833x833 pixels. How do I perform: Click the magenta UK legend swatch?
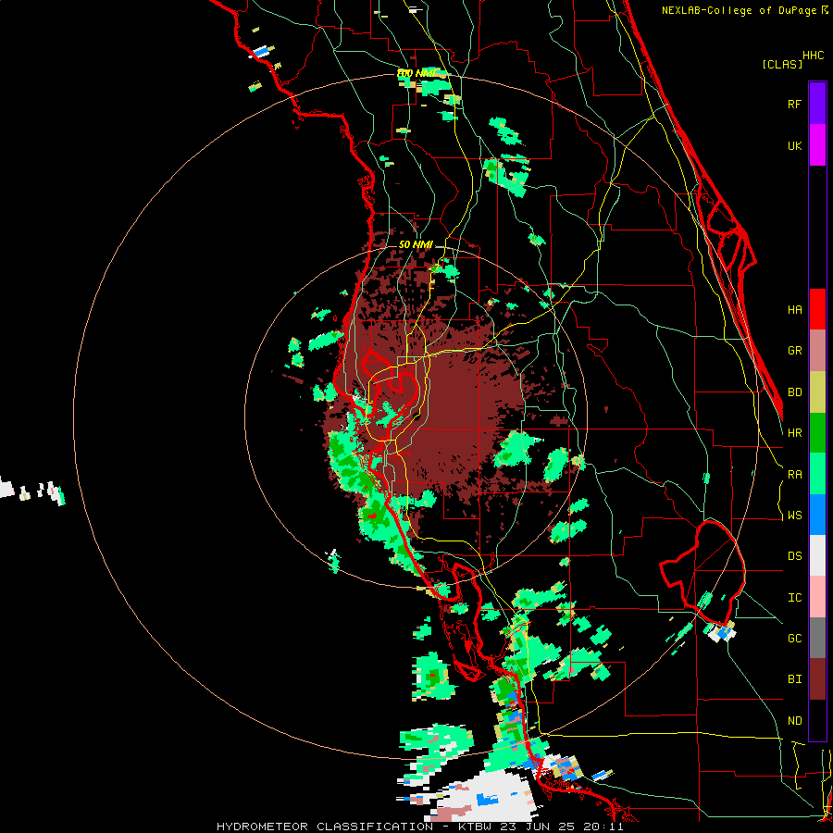tap(817, 145)
